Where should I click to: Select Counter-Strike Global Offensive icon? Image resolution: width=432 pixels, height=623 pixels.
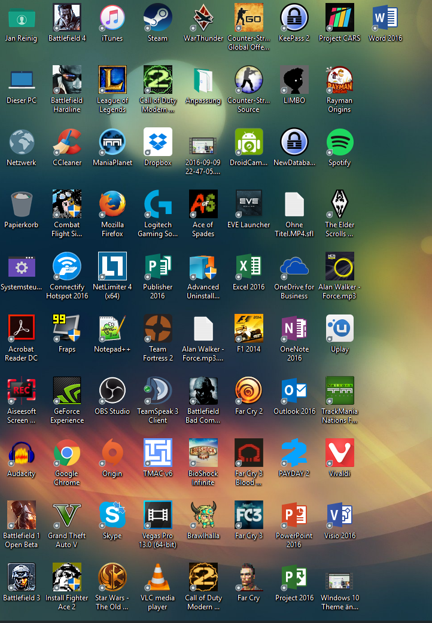coord(249,18)
